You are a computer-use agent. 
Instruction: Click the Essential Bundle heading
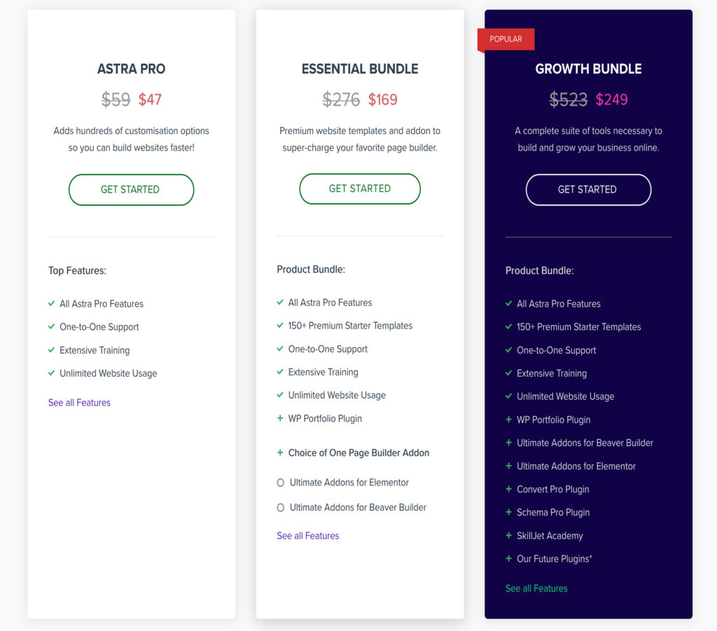click(360, 69)
